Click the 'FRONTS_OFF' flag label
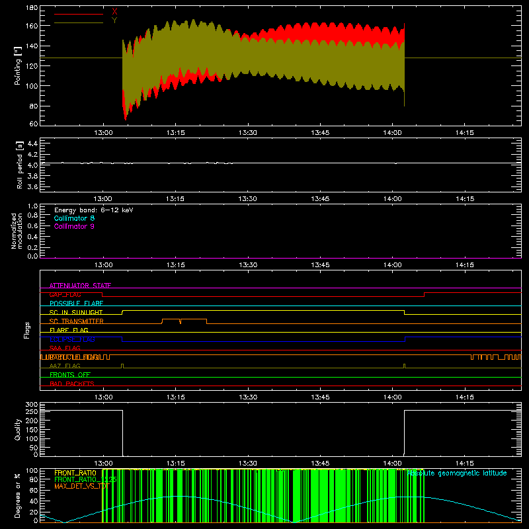 [x=70, y=375]
